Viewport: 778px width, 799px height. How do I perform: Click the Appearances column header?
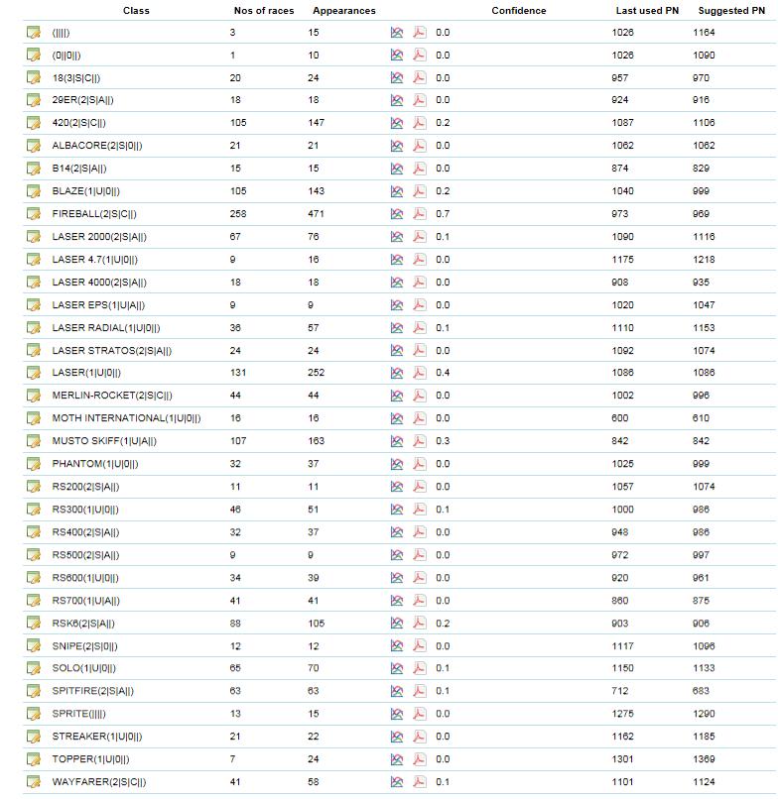344,11
